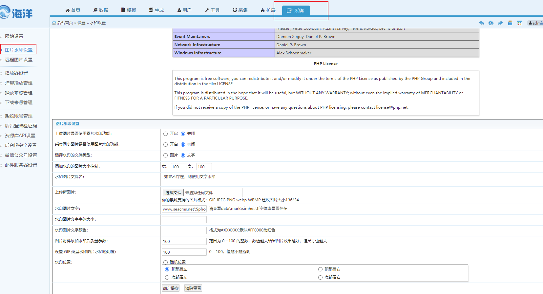Open 系统账号管理 in the sidebar
Image resolution: width=543 pixels, height=294 pixels.
click(19, 116)
